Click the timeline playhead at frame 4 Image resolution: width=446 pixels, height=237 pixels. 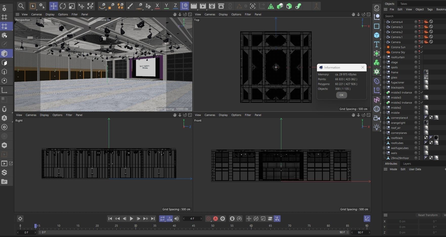click(x=36, y=226)
